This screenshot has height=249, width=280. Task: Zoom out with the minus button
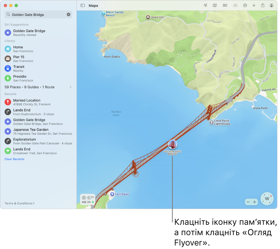coord(248,202)
